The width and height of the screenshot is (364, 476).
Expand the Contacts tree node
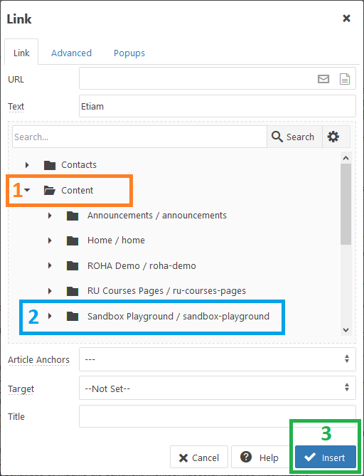pyautogui.click(x=27, y=165)
